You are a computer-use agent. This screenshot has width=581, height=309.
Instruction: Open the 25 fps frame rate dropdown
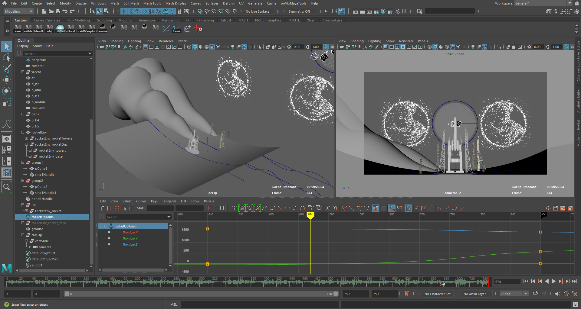tap(514, 294)
